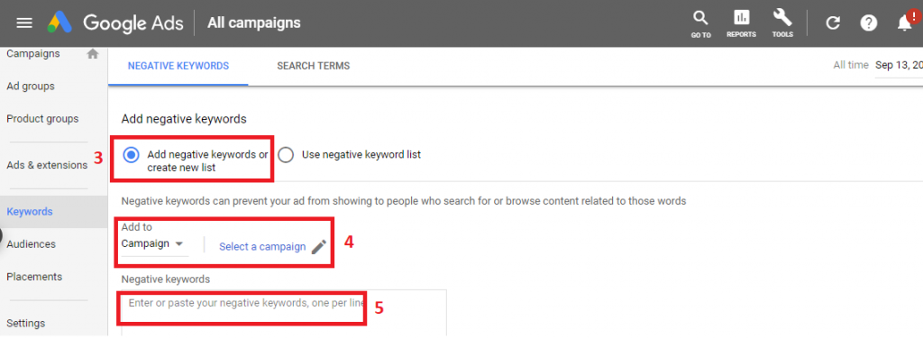Click the negative keywords text box

284,312
